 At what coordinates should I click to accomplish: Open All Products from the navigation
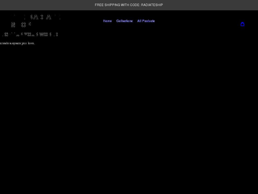point(146,21)
